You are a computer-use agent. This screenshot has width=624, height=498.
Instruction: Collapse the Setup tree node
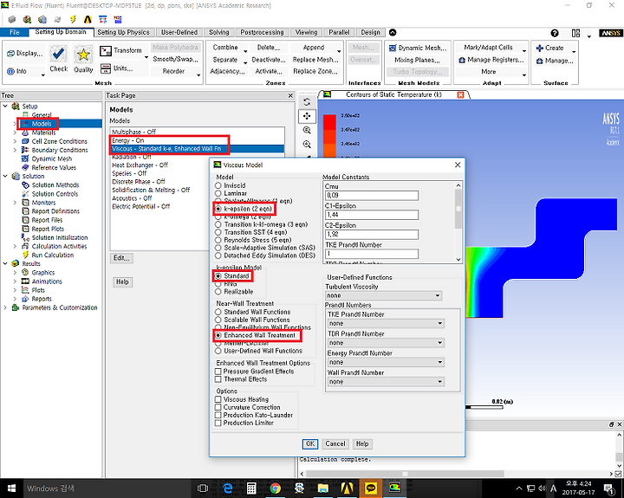click(5, 107)
